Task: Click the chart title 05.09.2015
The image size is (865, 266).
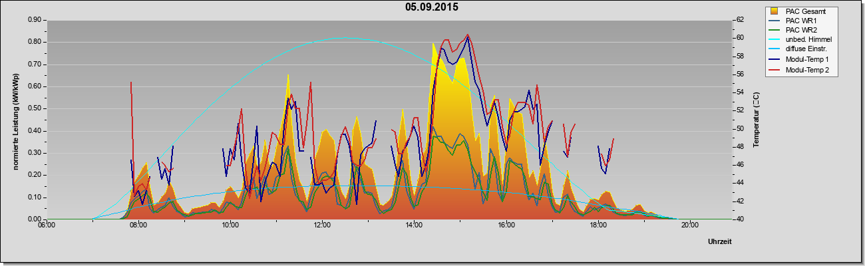Action: pyautogui.click(x=432, y=7)
